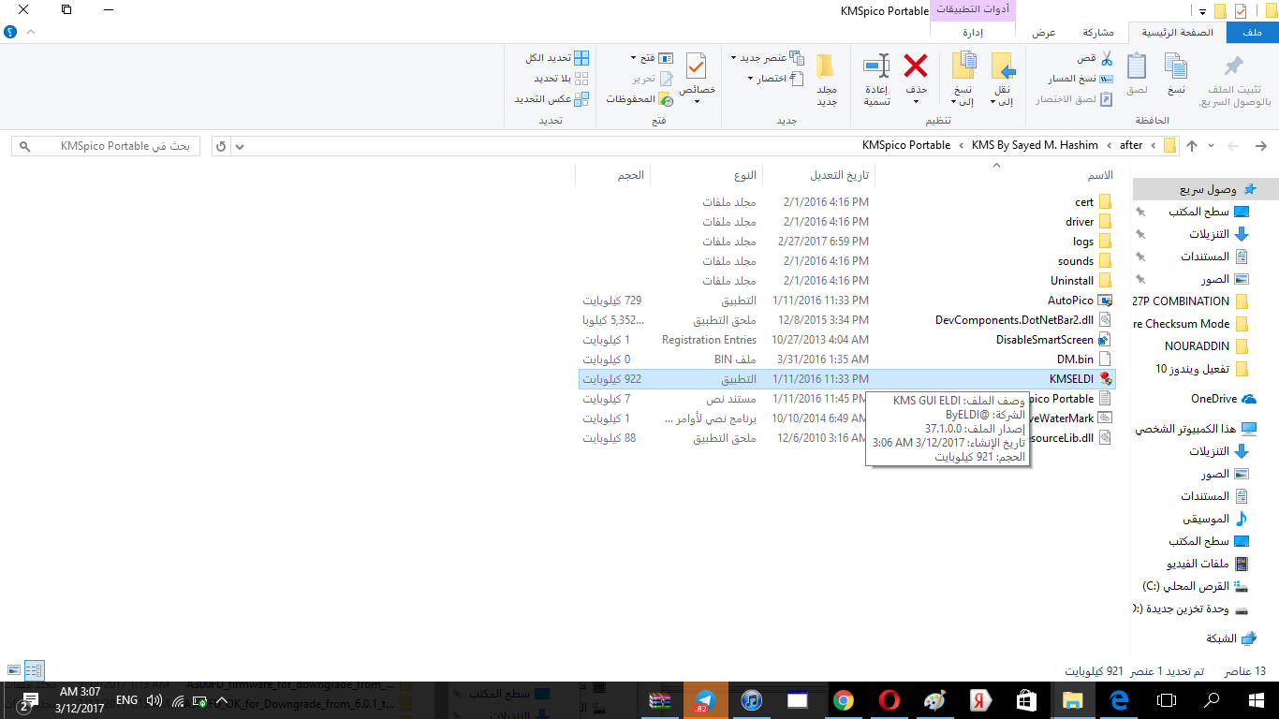Click the Move to (نقل إلى) folder icon
This screenshot has height=719, width=1279.
1003,66
